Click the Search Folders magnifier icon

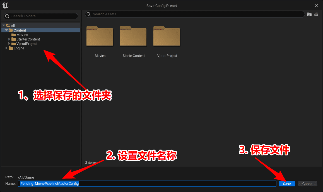click(x=7, y=16)
